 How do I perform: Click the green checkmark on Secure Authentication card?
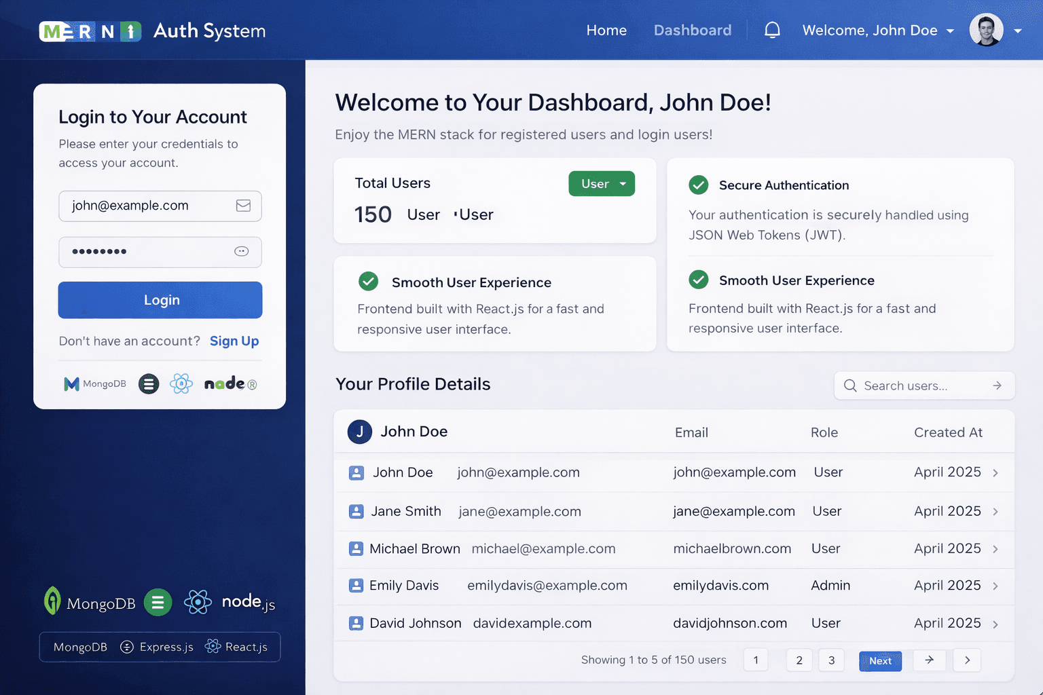tap(699, 185)
